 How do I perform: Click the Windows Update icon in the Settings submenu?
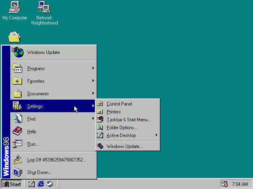point(100,146)
